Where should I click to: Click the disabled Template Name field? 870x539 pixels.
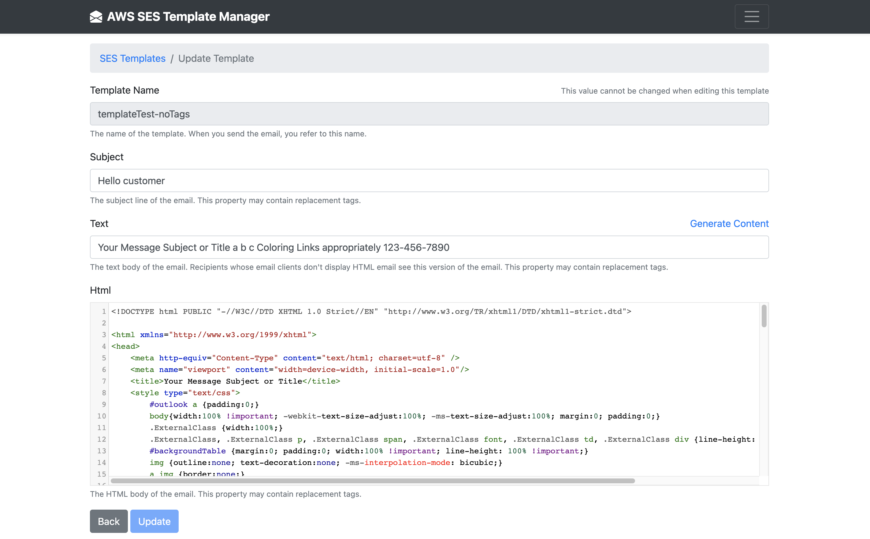429,114
